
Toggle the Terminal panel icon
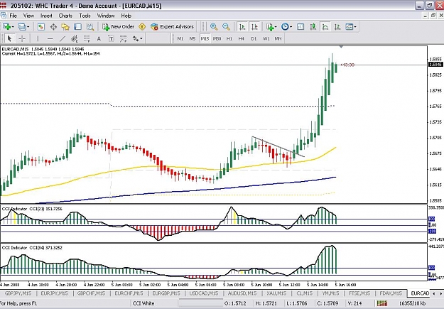(x=77, y=26)
